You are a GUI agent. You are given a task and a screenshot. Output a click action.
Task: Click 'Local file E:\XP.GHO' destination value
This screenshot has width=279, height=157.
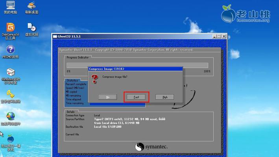108,127
